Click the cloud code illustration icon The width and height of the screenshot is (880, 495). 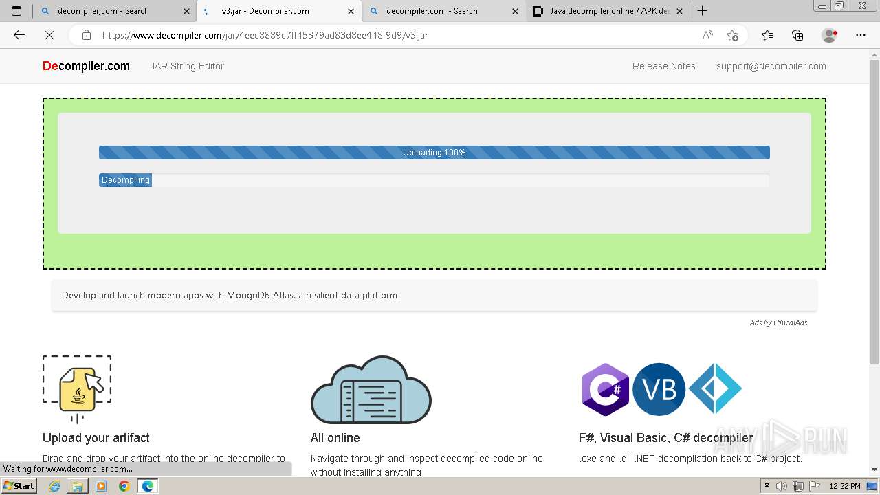(x=371, y=390)
